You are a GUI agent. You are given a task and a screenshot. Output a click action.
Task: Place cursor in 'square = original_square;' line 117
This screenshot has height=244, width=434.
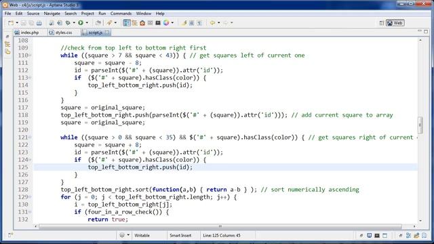pos(103,108)
